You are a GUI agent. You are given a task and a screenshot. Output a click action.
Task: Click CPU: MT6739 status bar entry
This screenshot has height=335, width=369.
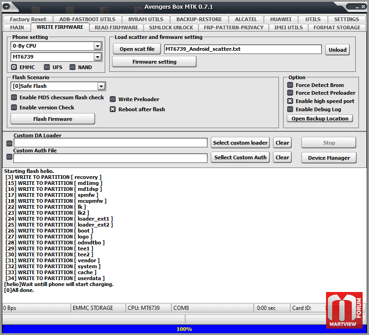(149, 308)
